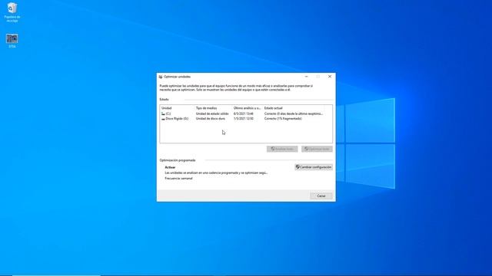The height and width of the screenshot is (276, 492).
Task: Open Cambiar configuración settings
Action: tap(314, 167)
